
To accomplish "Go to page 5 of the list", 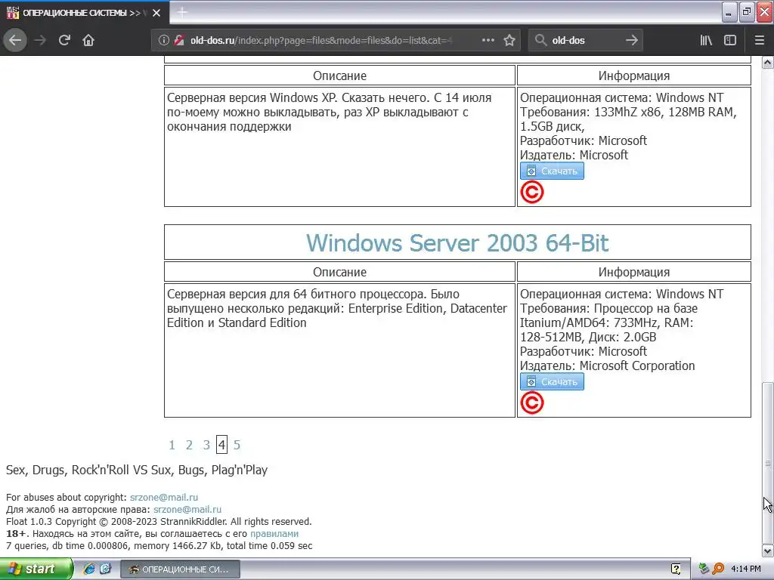I will point(237,445).
